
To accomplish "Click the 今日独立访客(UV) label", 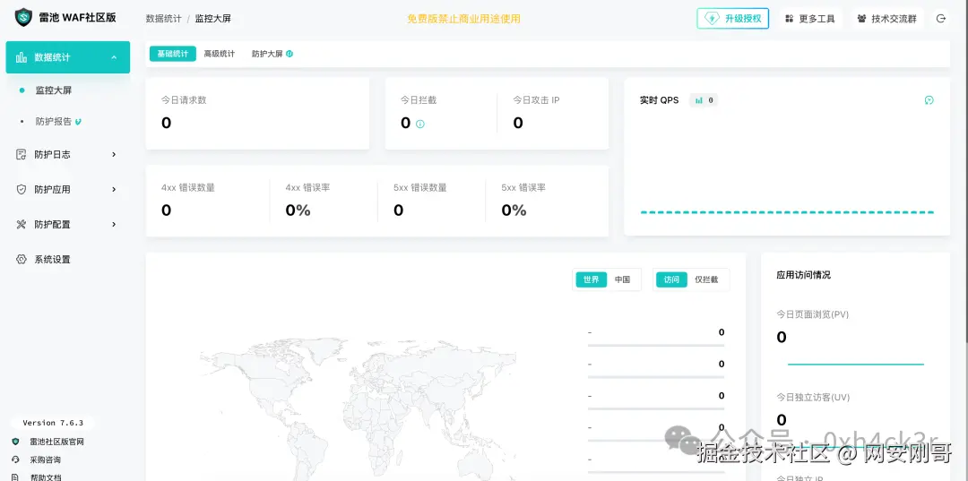I will click(813, 397).
